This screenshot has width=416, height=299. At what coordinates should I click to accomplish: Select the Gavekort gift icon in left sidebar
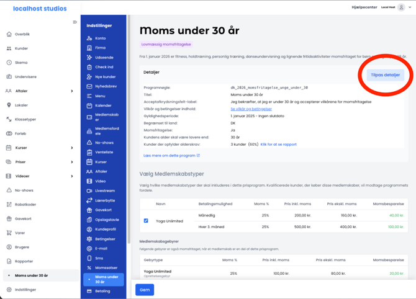9,218
